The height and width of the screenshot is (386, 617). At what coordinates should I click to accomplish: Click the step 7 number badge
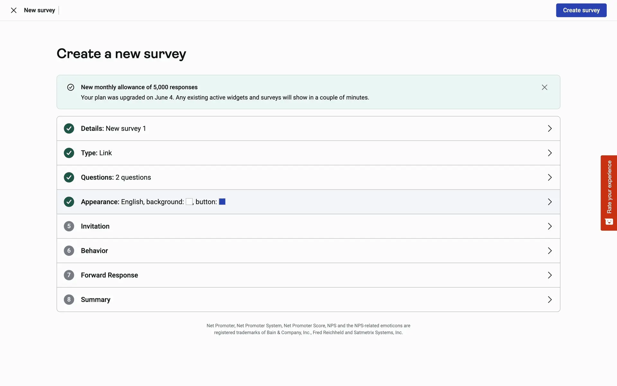click(x=69, y=275)
